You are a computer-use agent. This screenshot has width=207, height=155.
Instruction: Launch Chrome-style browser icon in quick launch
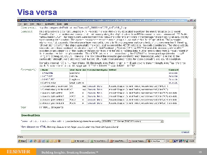pyautogui.click(x=35, y=141)
